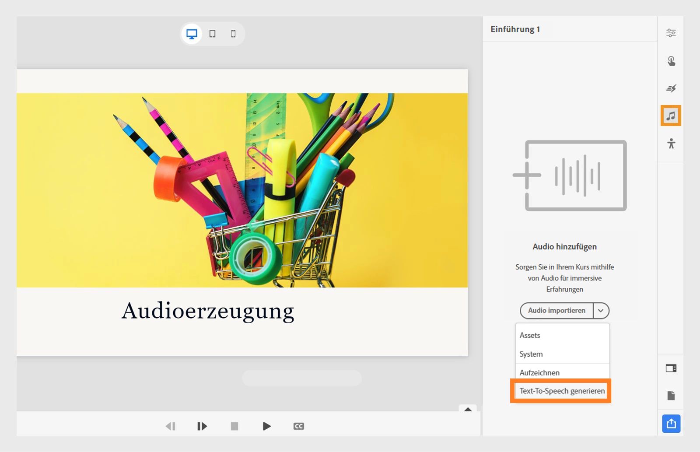Open the Audio panel via music note icon
700x452 pixels.
click(x=671, y=116)
